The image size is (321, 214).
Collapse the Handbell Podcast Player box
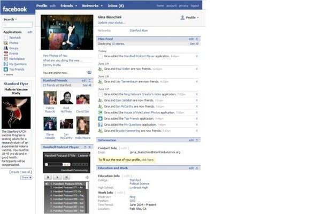pos(85,147)
